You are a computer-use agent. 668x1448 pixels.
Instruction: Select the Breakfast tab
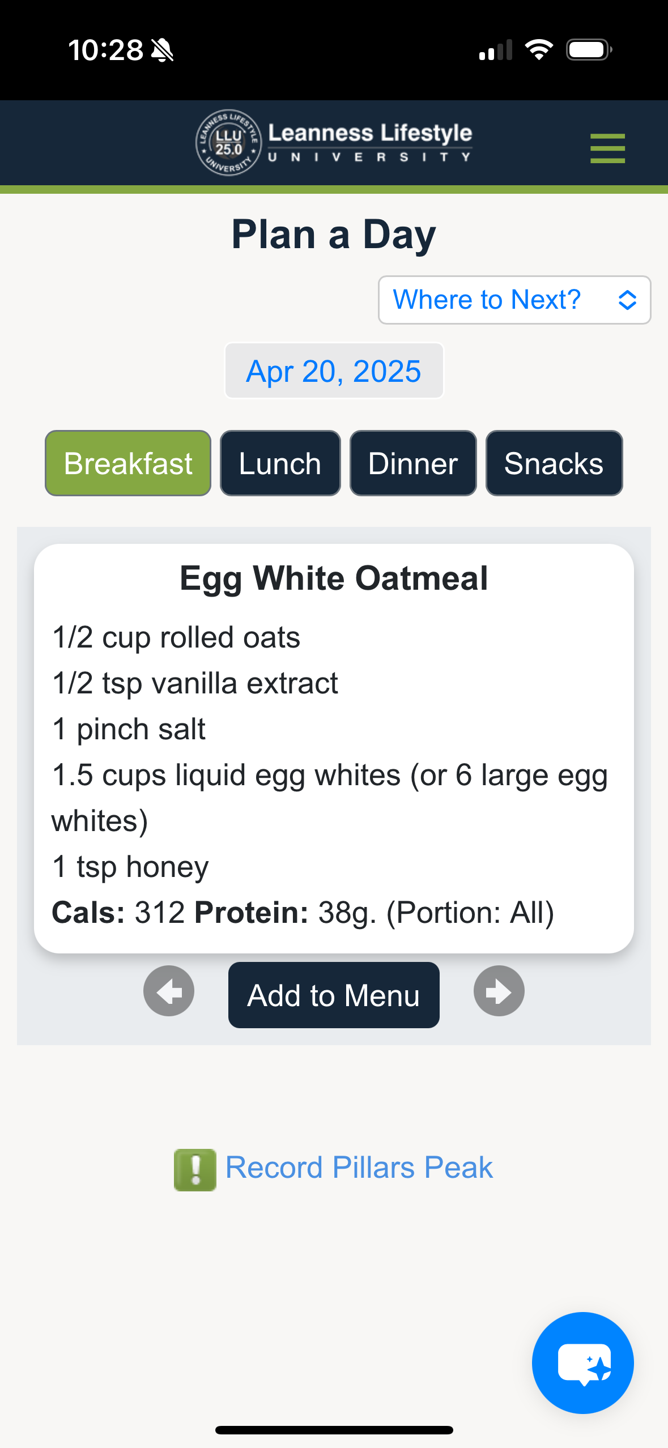[x=128, y=463]
